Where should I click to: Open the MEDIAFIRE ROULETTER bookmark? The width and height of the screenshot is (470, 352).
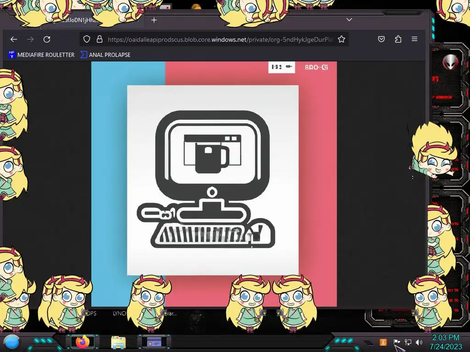[x=41, y=55]
